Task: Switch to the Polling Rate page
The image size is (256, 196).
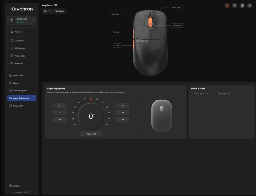Action: click(x=22, y=56)
